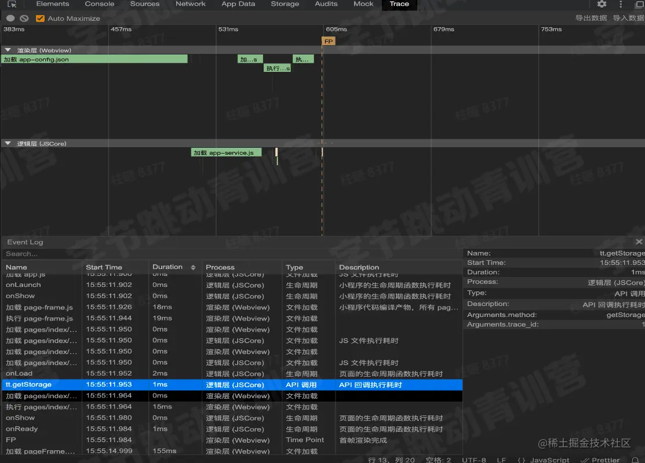The image size is (645, 463).
Task: Click the Arguments.method getStorage value
Action: click(626, 315)
